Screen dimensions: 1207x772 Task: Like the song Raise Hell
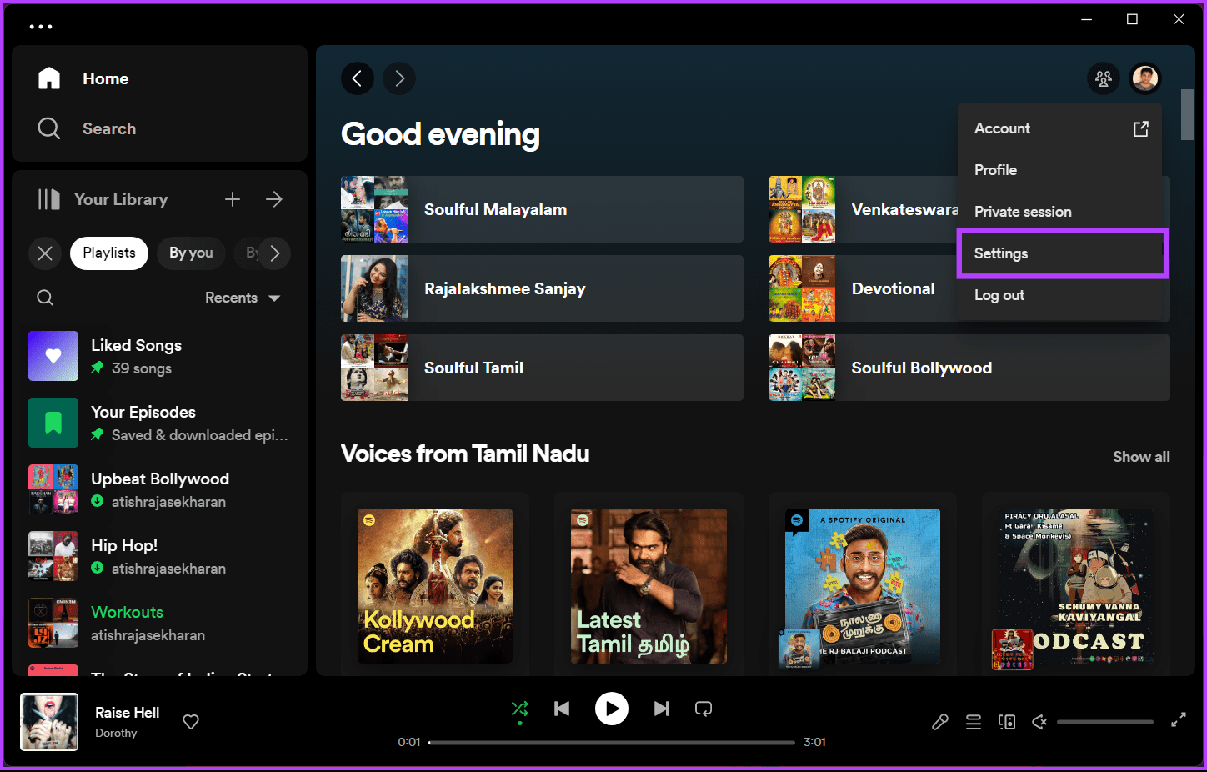point(191,722)
